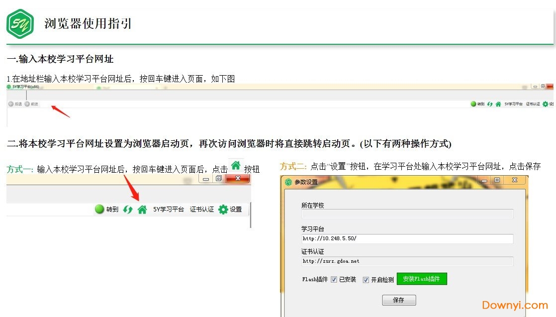Click the 保存 button to save settings

point(399,300)
